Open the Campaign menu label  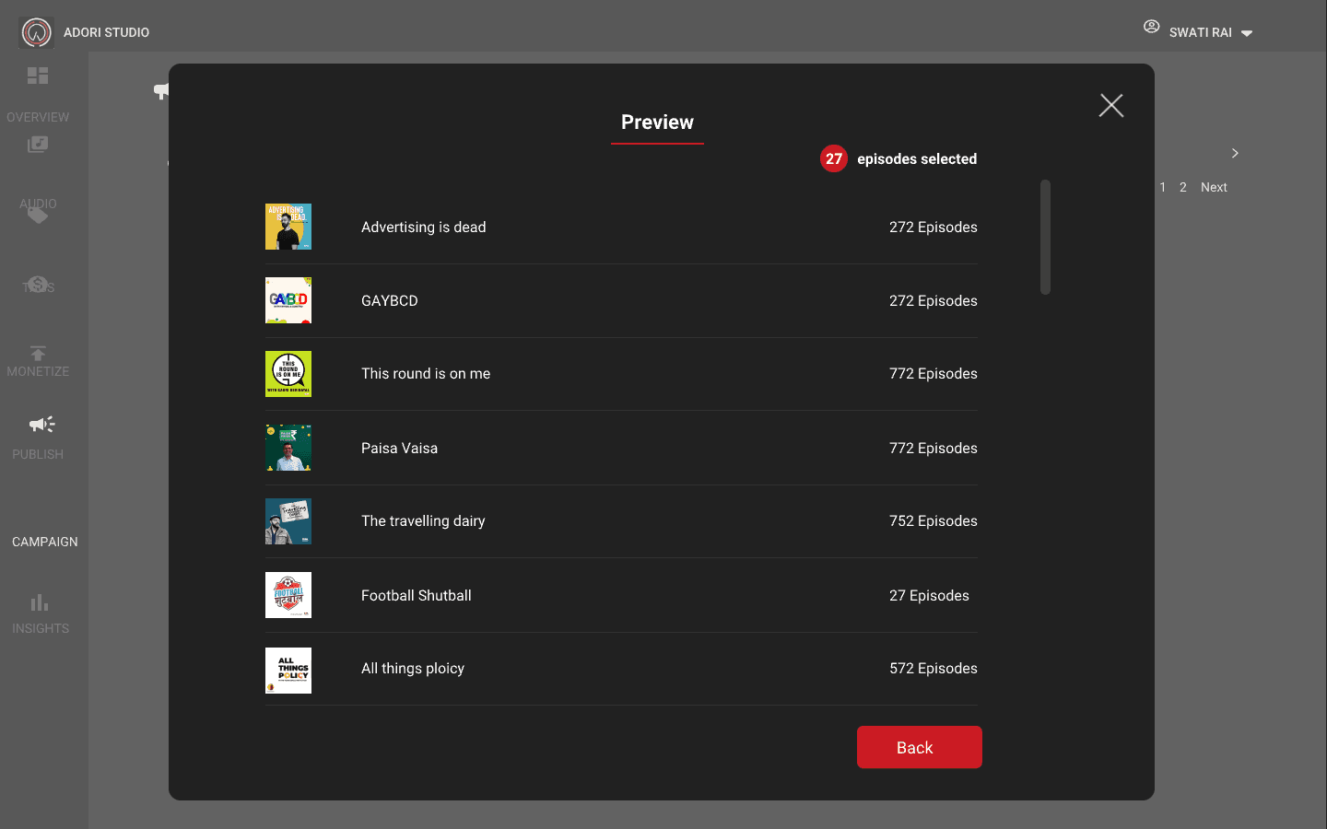pyautogui.click(x=45, y=542)
